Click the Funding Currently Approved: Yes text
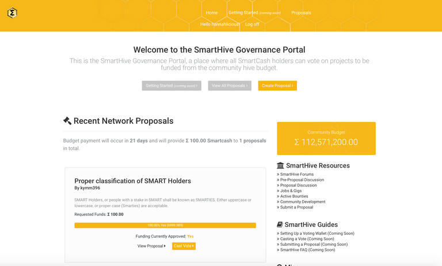 pos(165,237)
